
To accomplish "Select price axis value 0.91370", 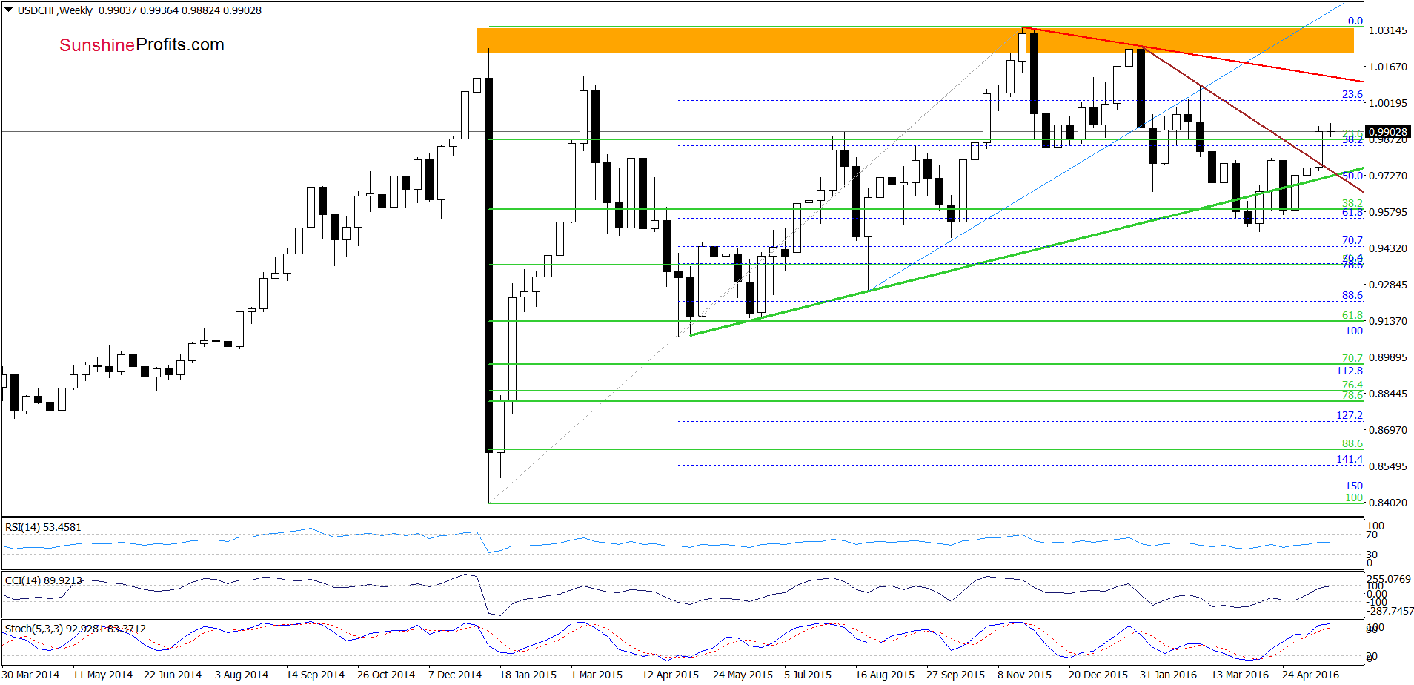I will (1387, 321).
